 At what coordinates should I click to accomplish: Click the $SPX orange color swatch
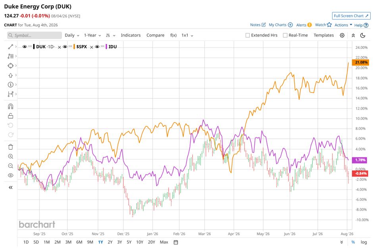pyautogui.click(x=74, y=46)
